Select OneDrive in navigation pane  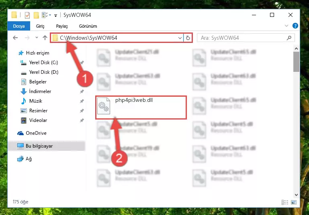pyautogui.click(x=36, y=133)
